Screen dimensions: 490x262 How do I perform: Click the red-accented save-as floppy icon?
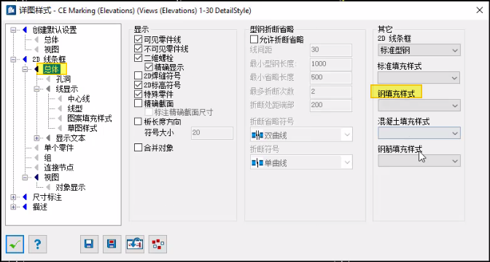click(112, 245)
